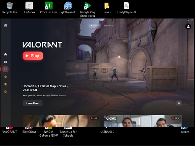
Task: Select the UnityPlayer.dll file icon
Action: tap(127, 8)
